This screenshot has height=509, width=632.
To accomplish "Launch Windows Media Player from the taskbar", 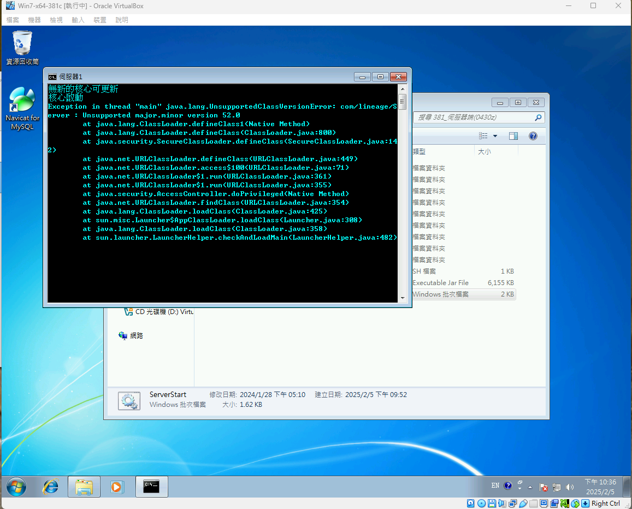I will click(117, 487).
